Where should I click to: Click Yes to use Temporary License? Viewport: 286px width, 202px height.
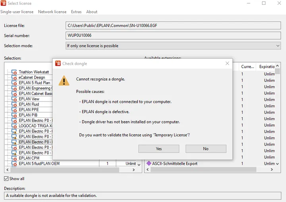click(x=158, y=149)
